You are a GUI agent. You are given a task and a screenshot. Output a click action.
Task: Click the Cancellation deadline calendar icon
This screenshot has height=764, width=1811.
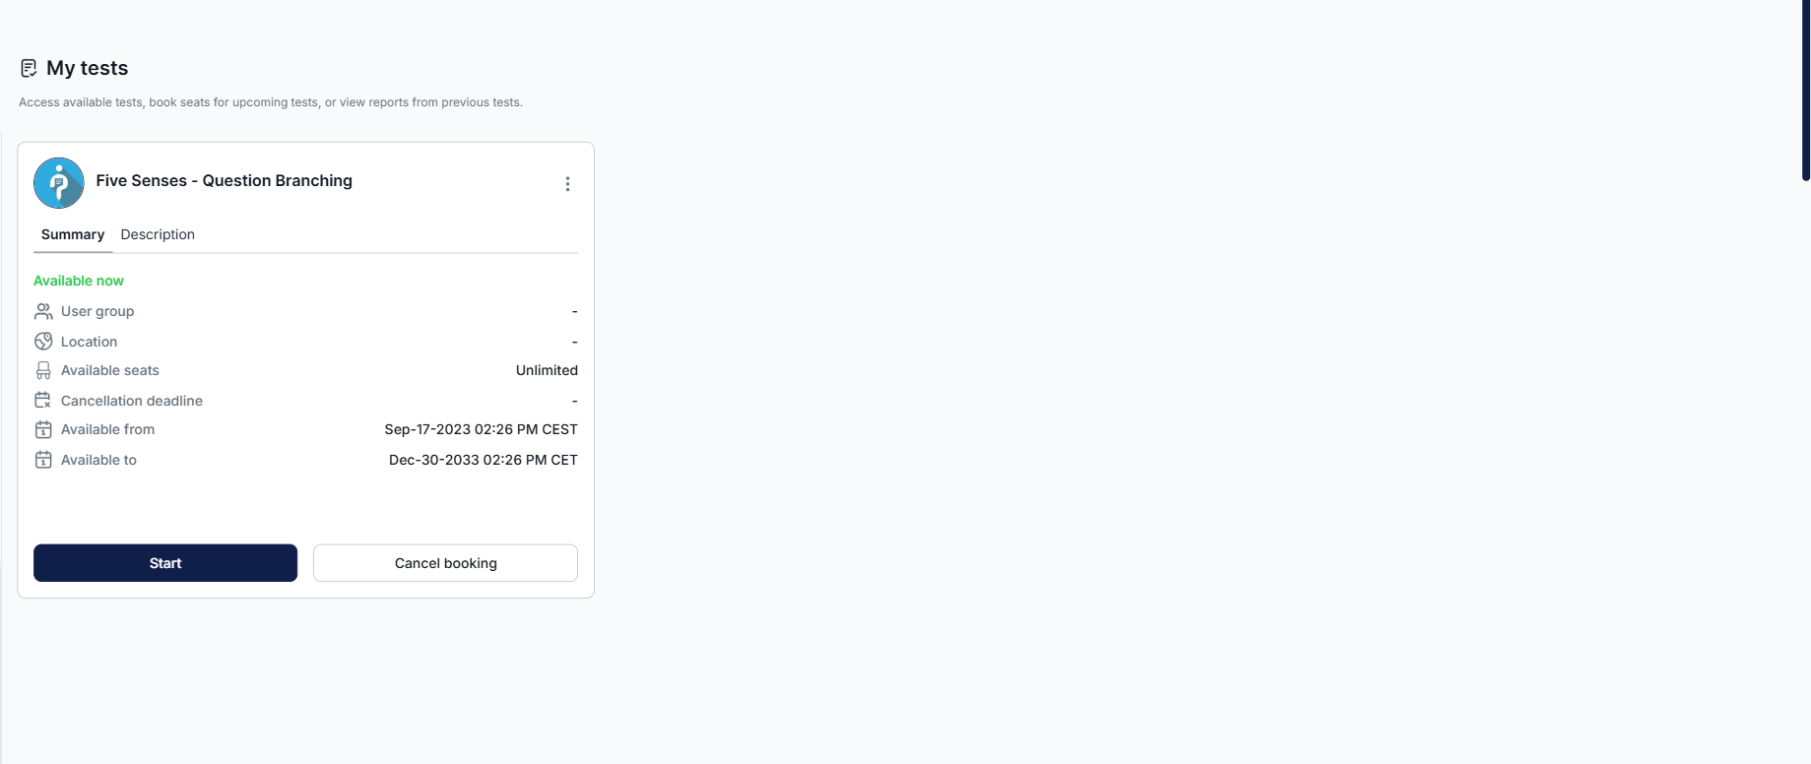point(43,401)
